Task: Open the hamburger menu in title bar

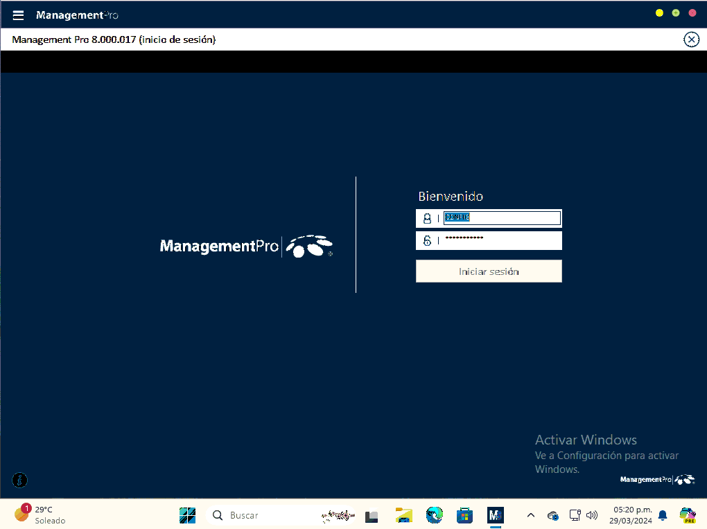Action: coord(18,15)
